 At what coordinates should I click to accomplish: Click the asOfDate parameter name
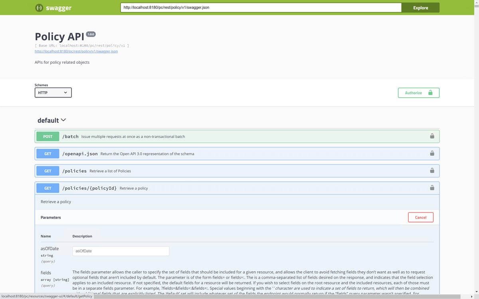pos(49,248)
